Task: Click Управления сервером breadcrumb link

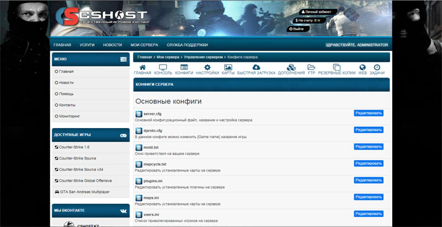Action: [203, 57]
